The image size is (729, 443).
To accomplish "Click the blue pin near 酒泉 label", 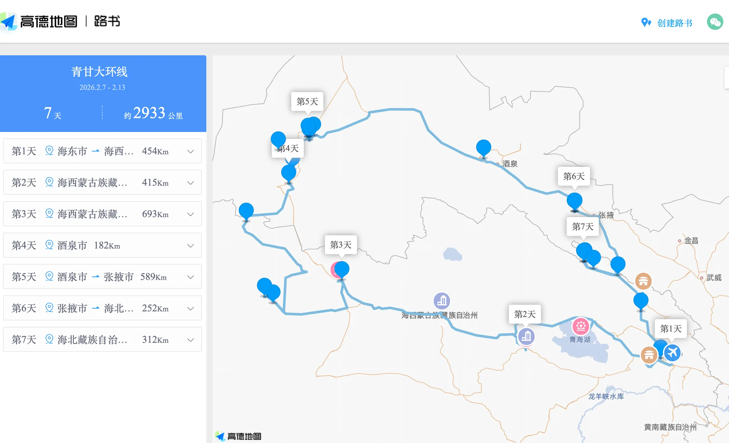I will [483, 148].
